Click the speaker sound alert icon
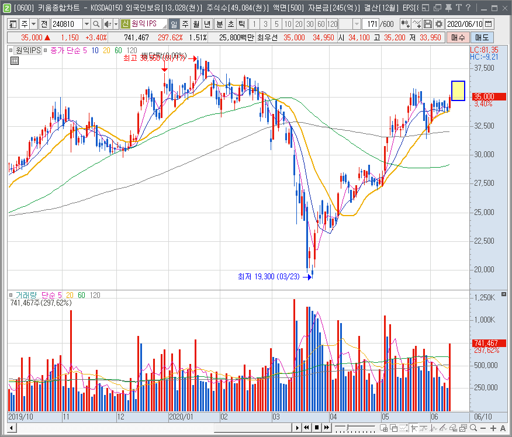The width and height of the screenshot is (512, 437). coord(107,24)
